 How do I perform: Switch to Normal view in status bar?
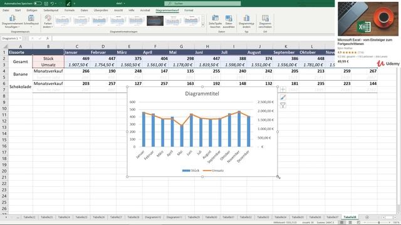[x=341, y=222]
